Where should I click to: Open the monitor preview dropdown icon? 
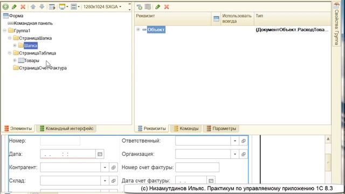pyautogui.click(x=64, y=7)
